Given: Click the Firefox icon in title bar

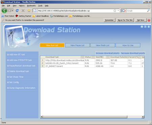Looking at the screenshot, I should tap(2, 2).
